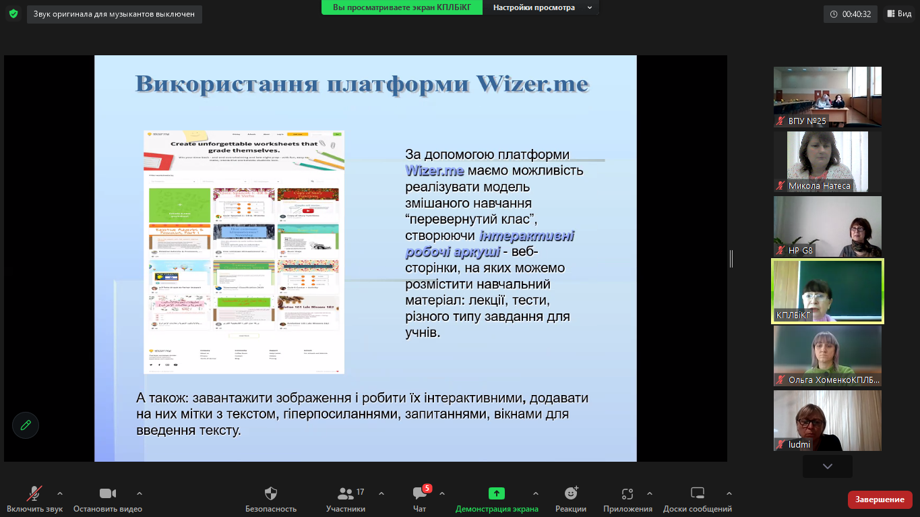Click the slide title Використання платформи Wizer.me
920x517 pixels.
tap(363, 84)
